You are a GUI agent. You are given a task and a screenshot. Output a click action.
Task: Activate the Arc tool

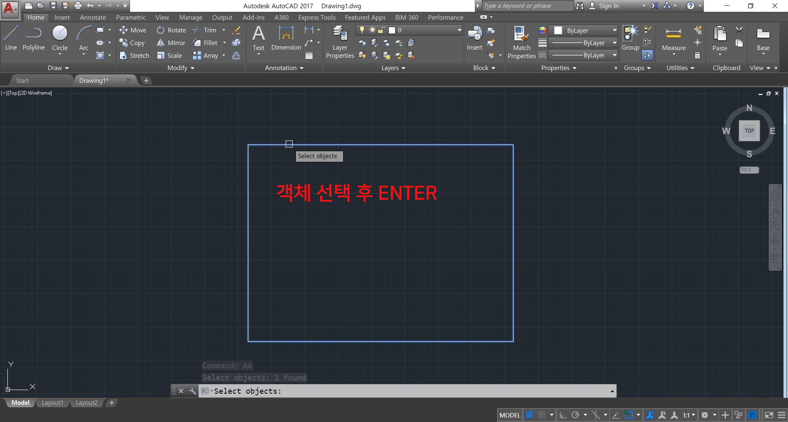pyautogui.click(x=84, y=38)
